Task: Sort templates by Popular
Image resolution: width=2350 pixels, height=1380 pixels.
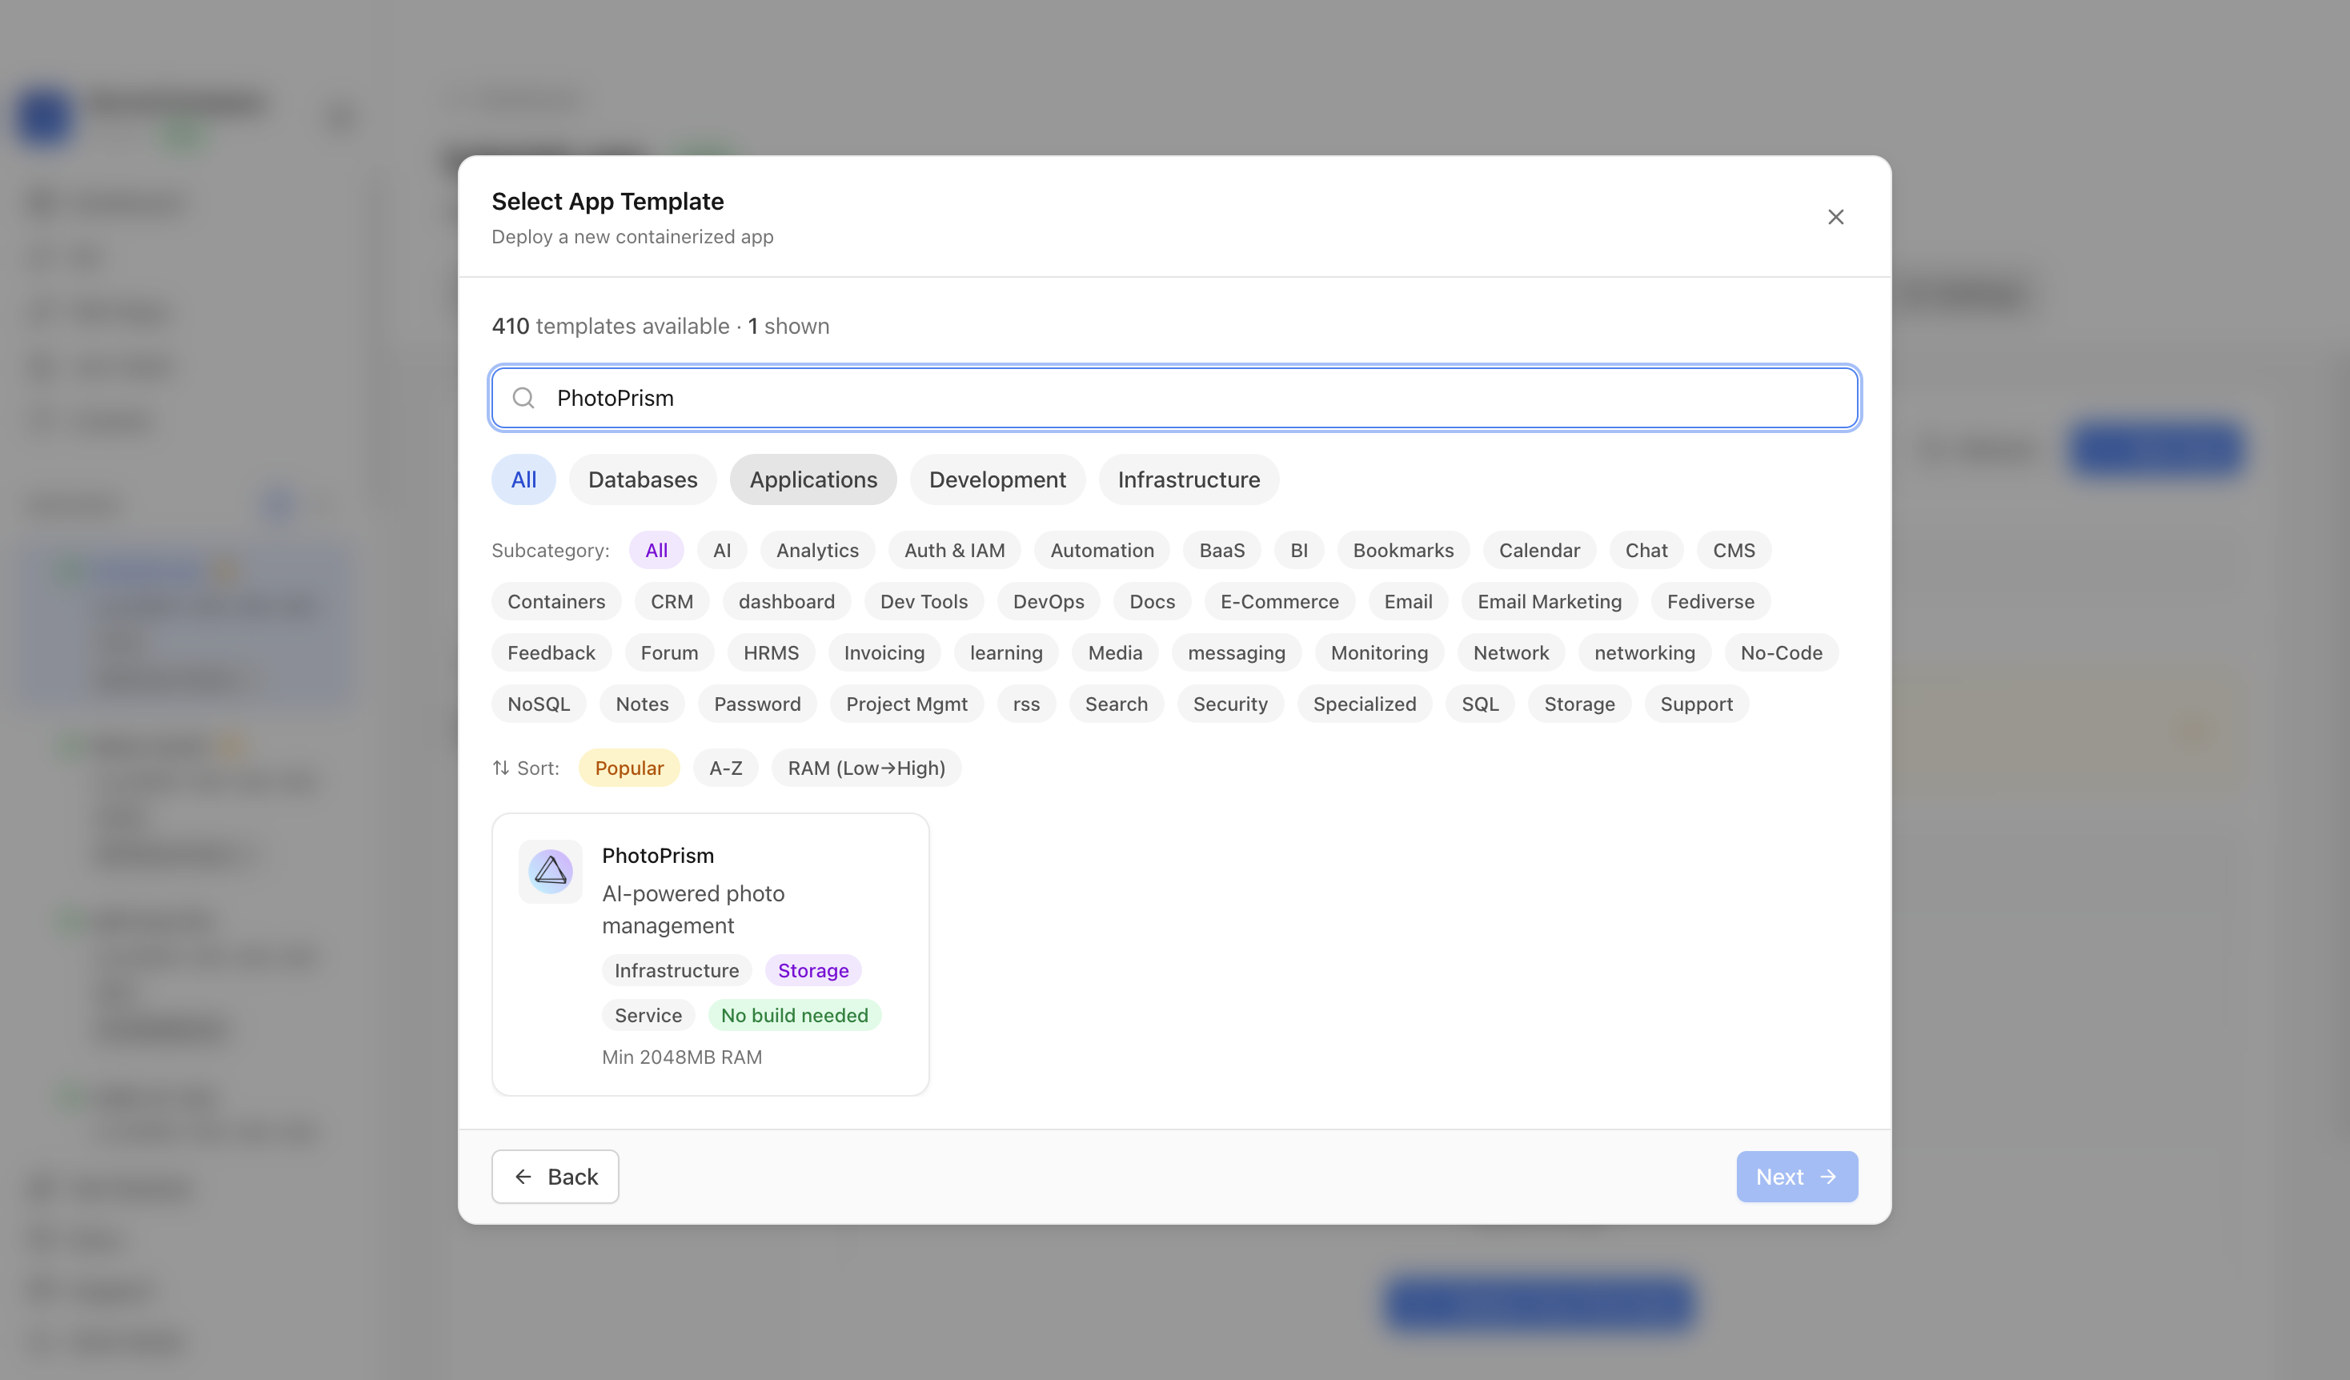Action: (629, 768)
